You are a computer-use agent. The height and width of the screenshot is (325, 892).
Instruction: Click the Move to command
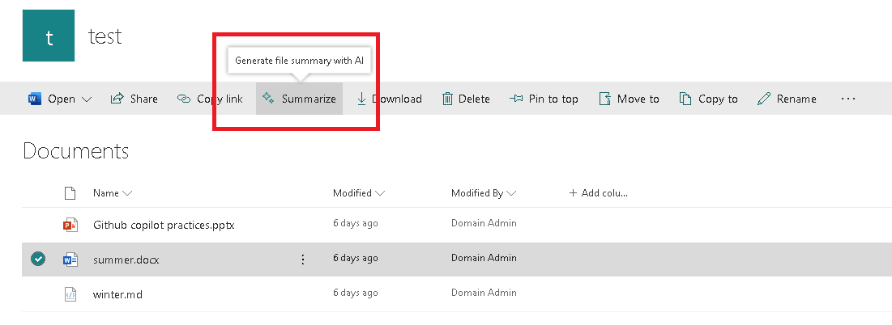pyautogui.click(x=629, y=99)
